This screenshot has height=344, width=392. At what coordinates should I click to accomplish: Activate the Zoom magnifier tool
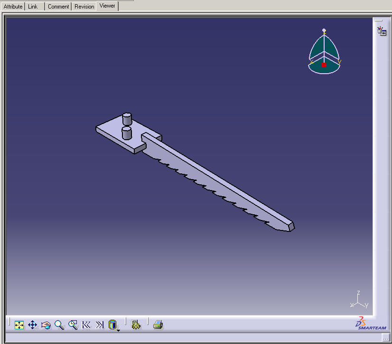pyautogui.click(x=59, y=325)
